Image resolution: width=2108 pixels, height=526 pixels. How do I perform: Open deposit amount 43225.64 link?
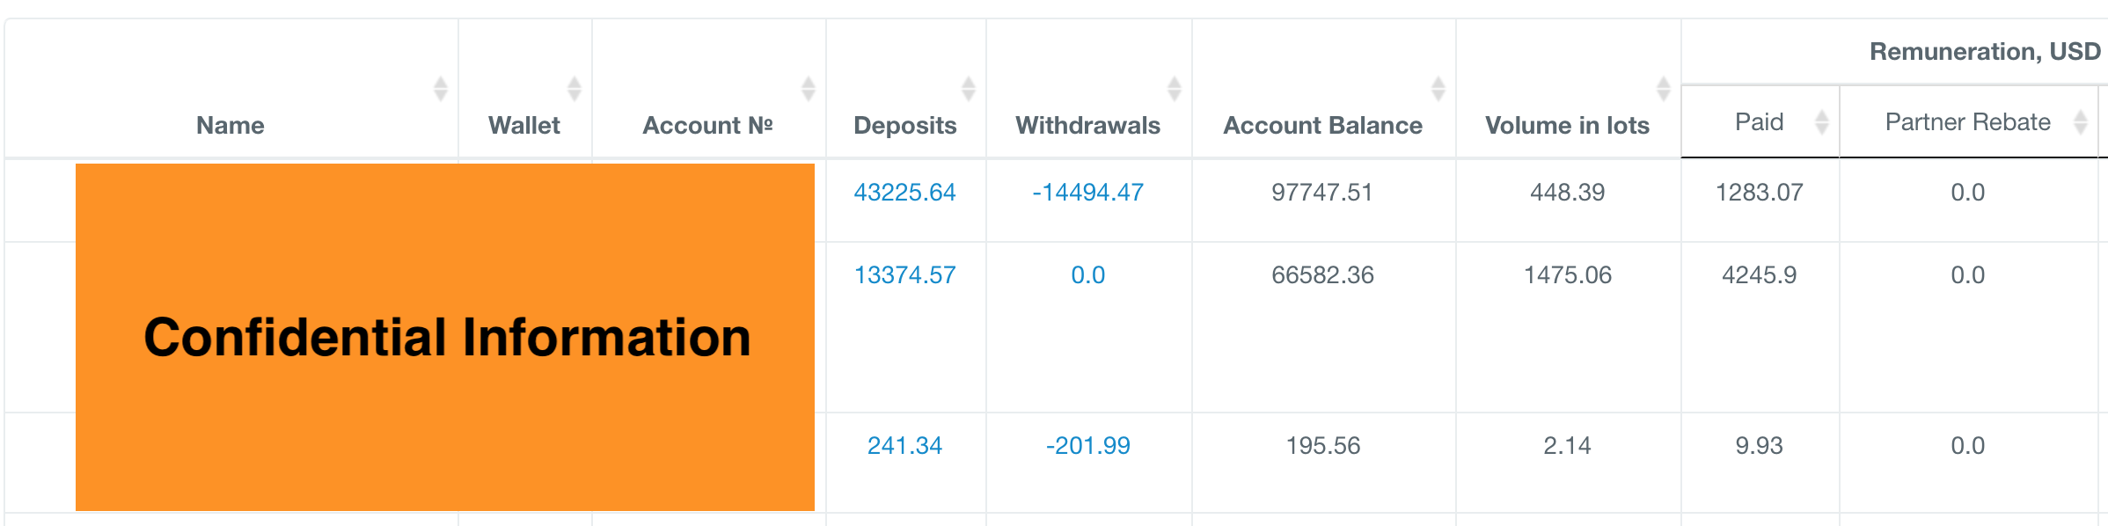click(904, 193)
